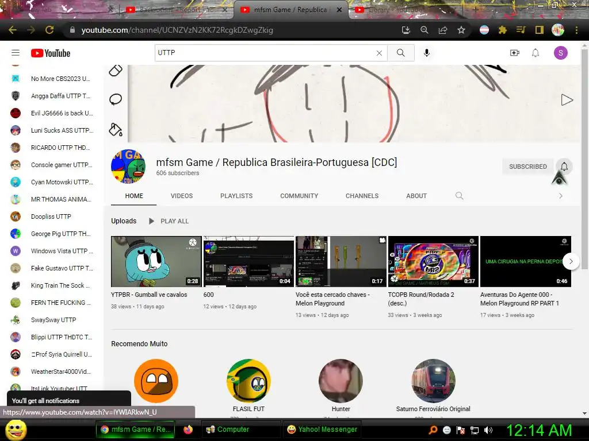Open Yahoo! Messenger taskbar item
Image resolution: width=589 pixels, height=441 pixels.
tap(322, 430)
